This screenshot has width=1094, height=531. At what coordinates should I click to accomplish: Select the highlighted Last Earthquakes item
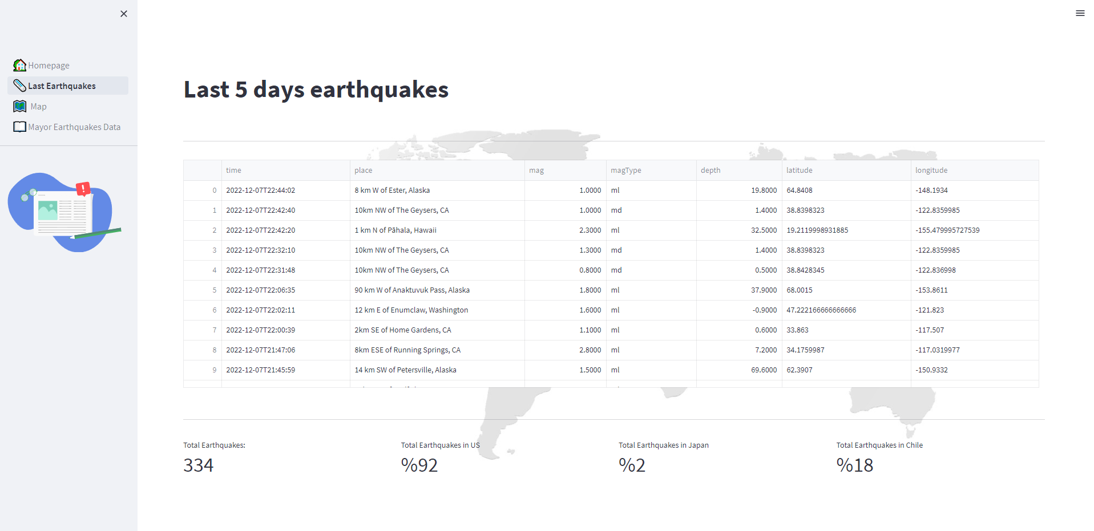[x=62, y=85]
